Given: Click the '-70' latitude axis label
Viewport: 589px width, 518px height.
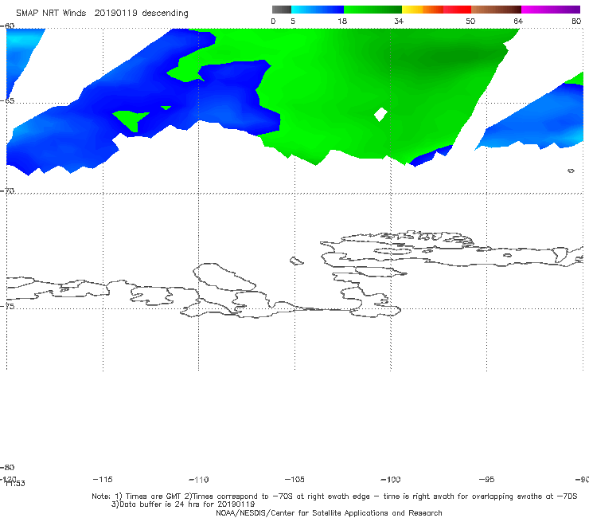Looking at the screenshot, I should pos(7,191).
